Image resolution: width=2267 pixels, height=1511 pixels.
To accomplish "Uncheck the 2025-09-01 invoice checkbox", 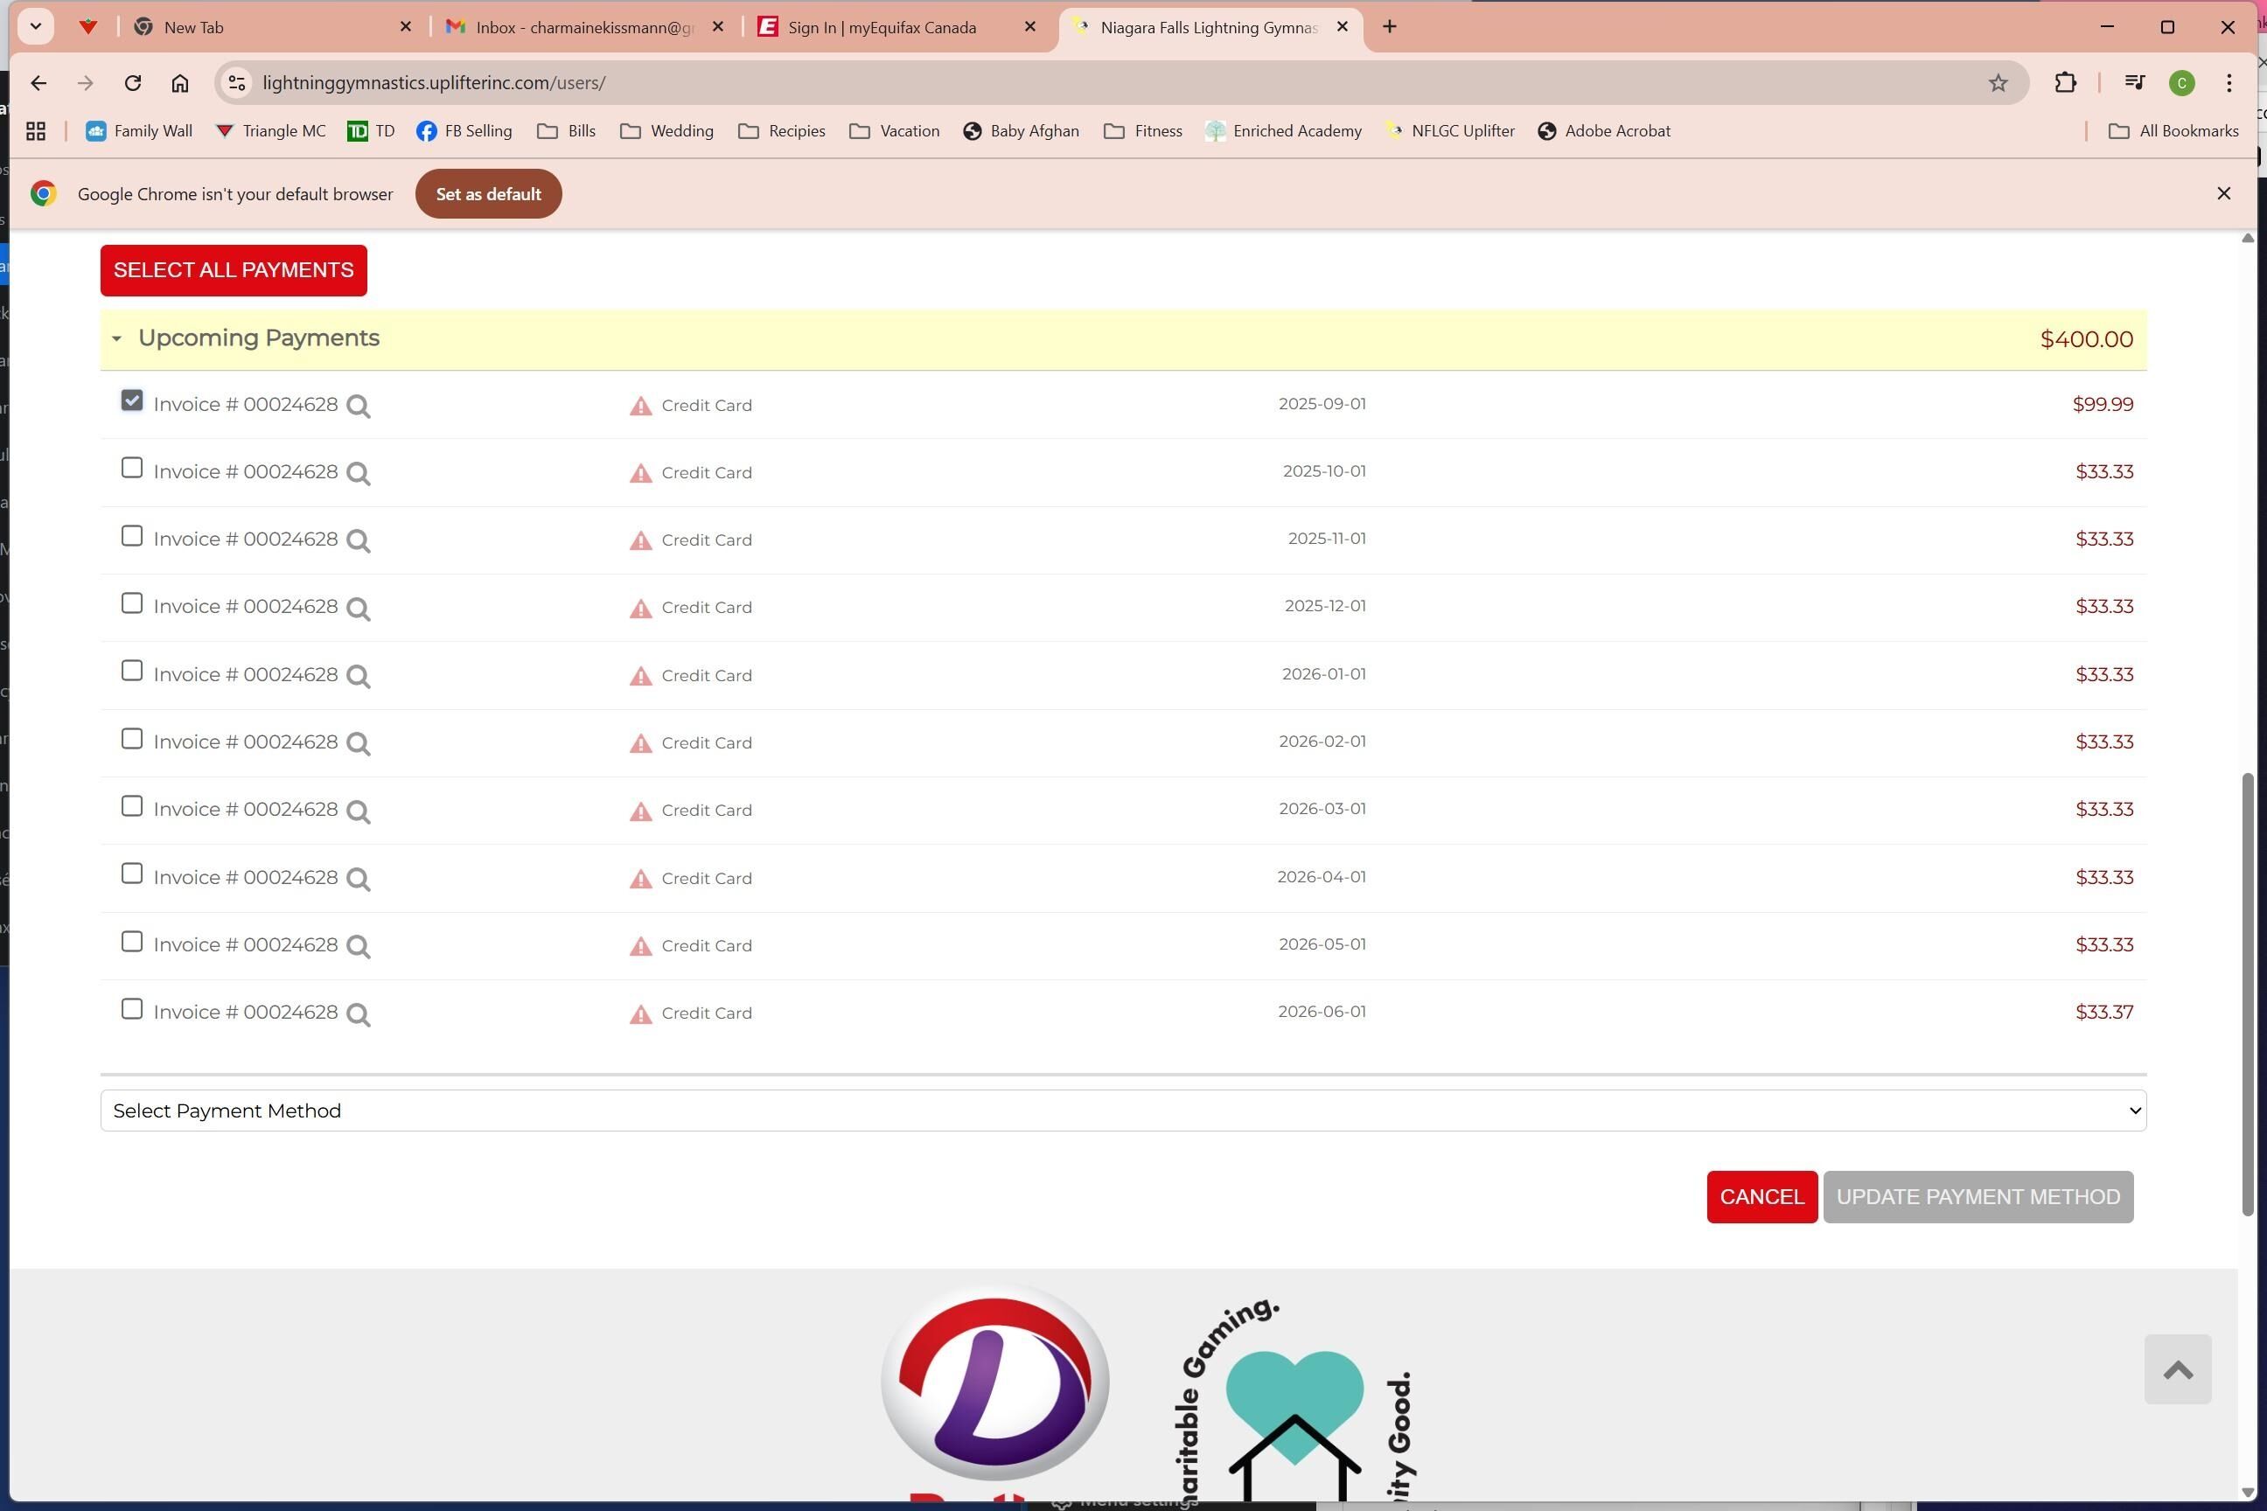I will tap(132, 400).
